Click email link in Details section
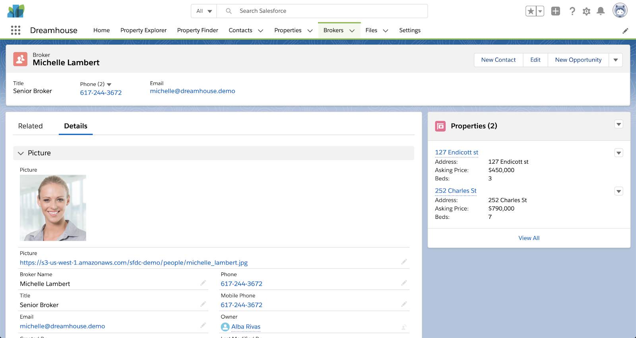Viewport: 636px width, 338px height. (62, 326)
